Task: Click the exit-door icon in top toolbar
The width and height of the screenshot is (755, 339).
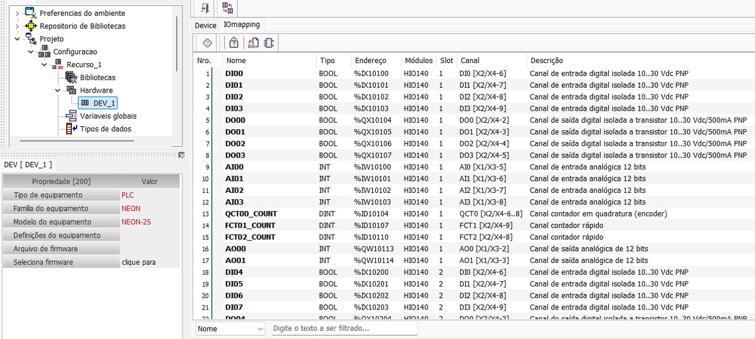Action: (205, 8)
